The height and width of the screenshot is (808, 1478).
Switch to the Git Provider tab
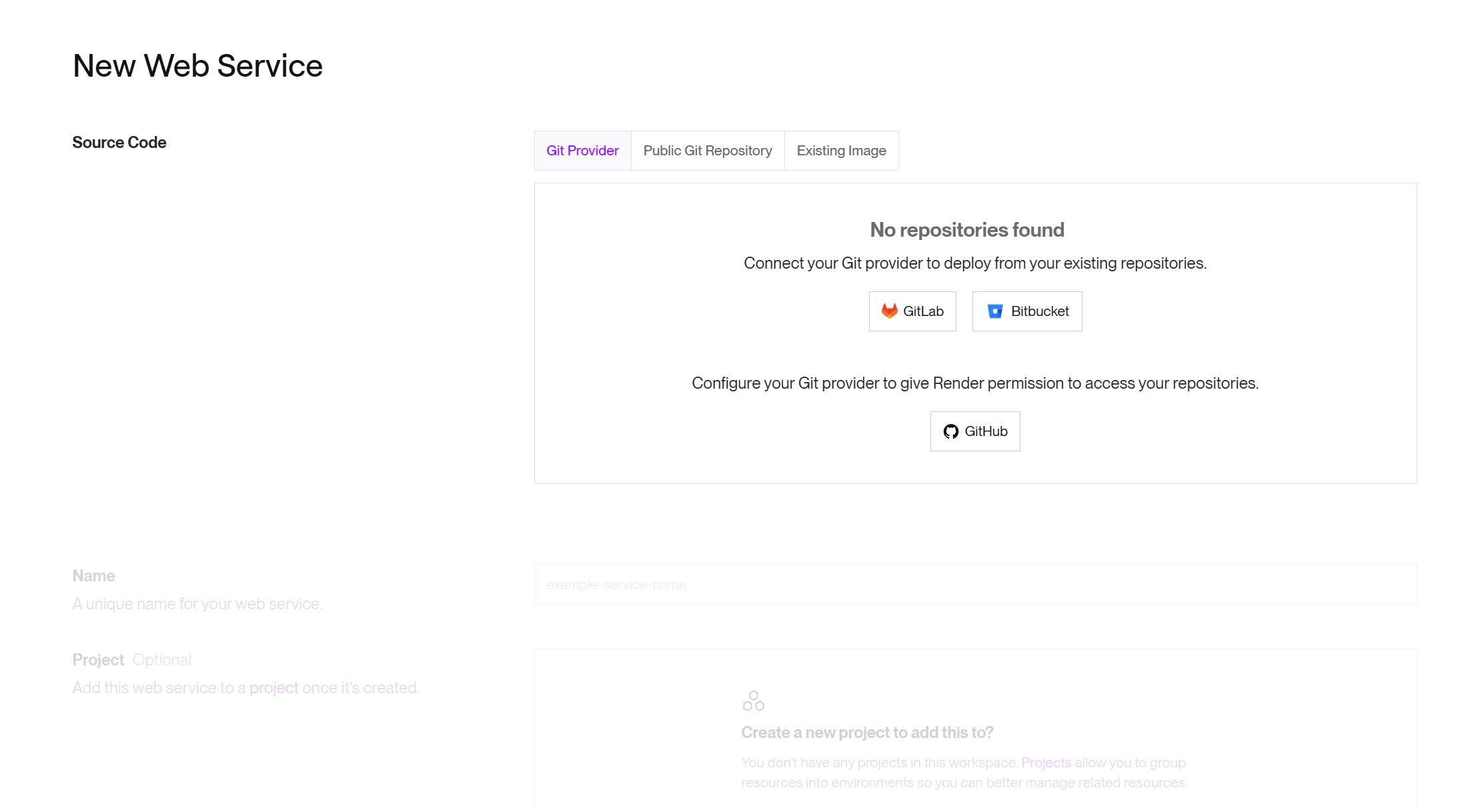pyautogui.click(x=583, y=151)
